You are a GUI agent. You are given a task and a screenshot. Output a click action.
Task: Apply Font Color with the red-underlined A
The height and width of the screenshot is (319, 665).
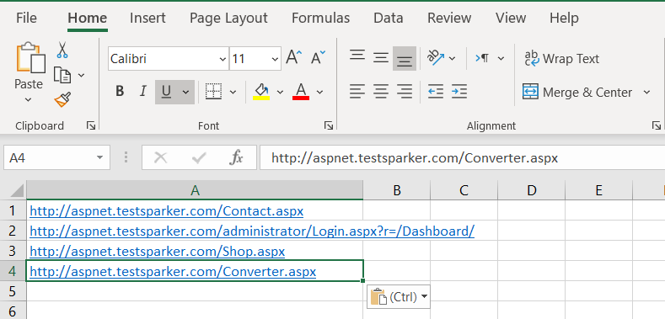click(301, 91)
